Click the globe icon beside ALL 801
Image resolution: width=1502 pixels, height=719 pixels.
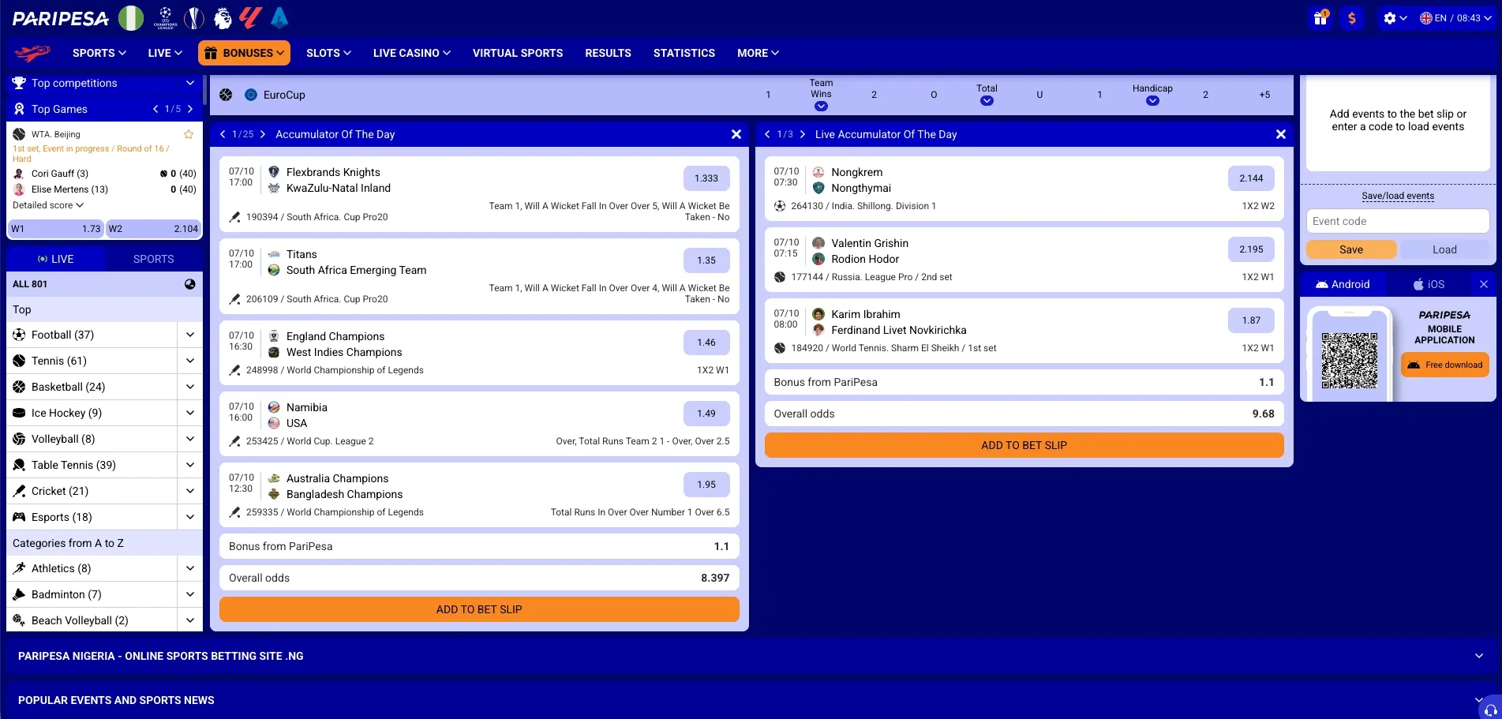pyautogui.click(x=190, y=284)
